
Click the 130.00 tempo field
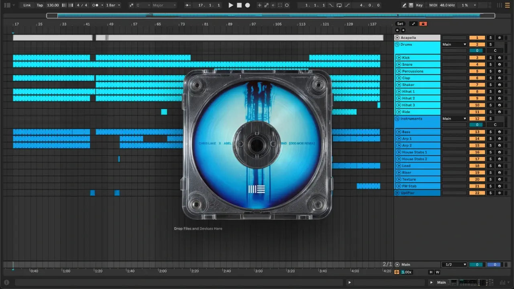(53, 5)
